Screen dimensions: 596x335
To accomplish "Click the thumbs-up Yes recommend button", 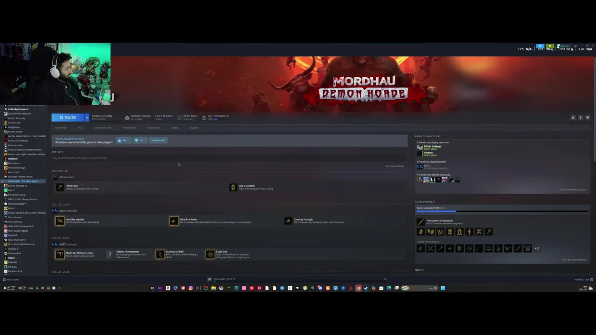I will point(123,140).
